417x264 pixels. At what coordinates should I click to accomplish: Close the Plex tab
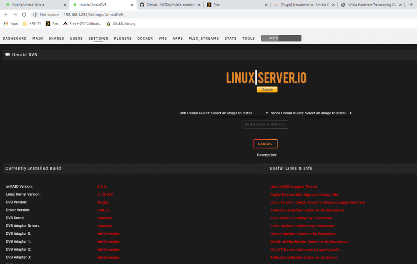click(266, 5)
